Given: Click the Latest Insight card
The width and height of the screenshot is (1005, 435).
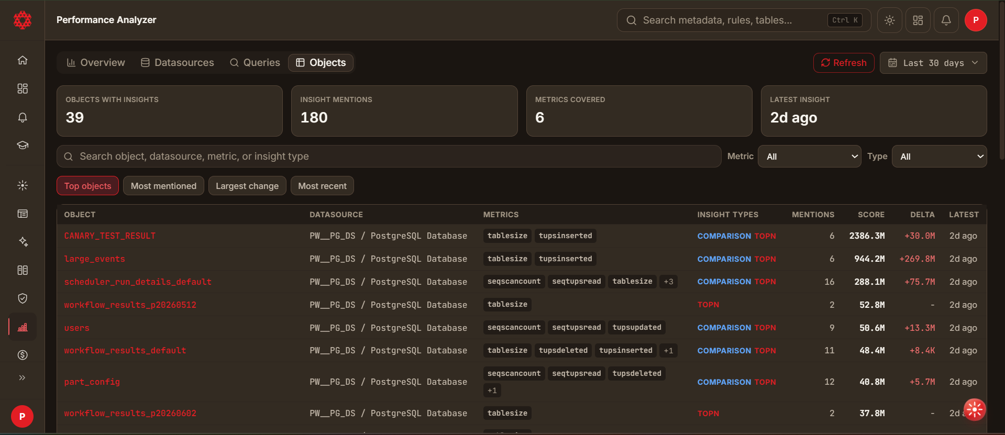Looking at the screenshot, I should coord(874,111).
